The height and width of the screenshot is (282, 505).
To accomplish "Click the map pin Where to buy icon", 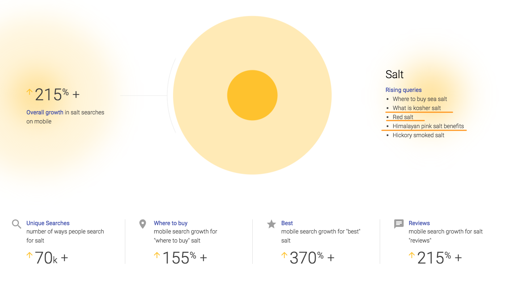I will (143, 224).
